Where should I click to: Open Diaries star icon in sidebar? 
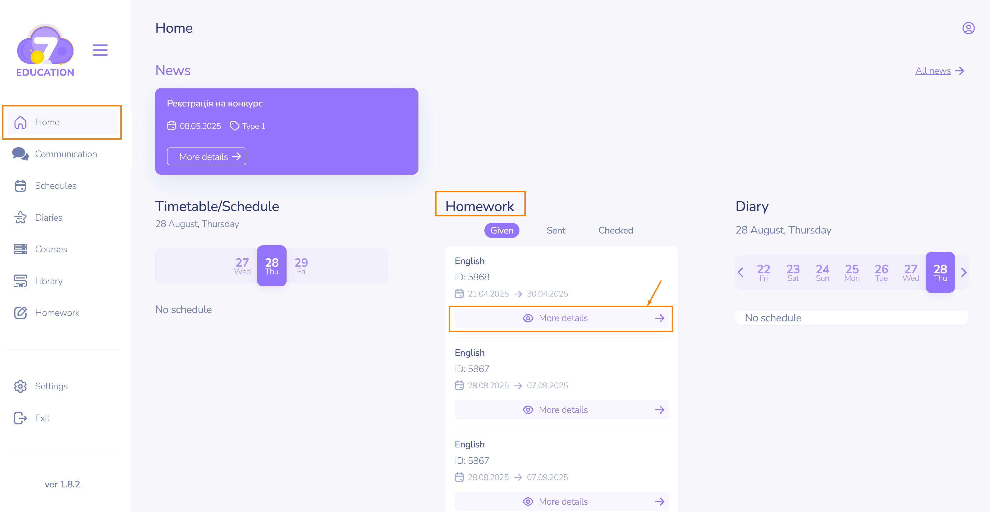(x=20, y=218)
